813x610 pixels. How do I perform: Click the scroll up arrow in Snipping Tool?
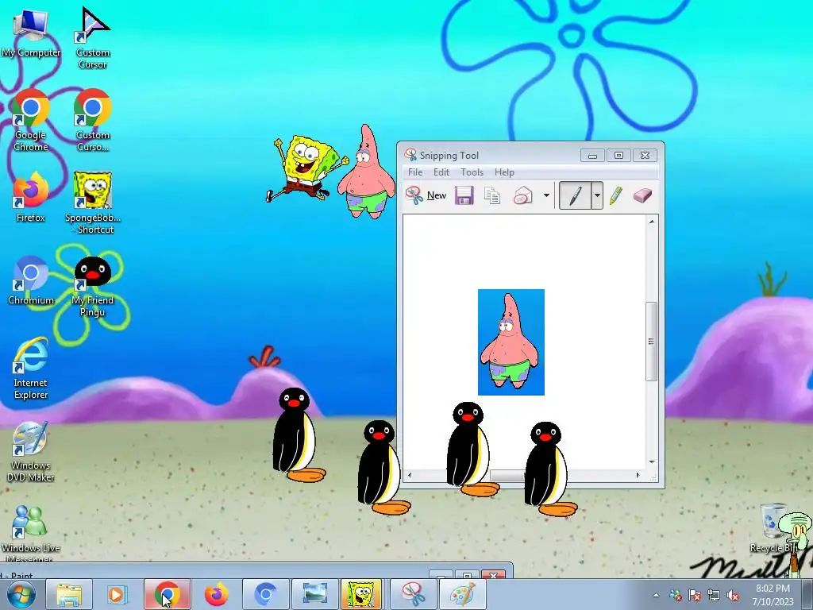coord(652,222)
